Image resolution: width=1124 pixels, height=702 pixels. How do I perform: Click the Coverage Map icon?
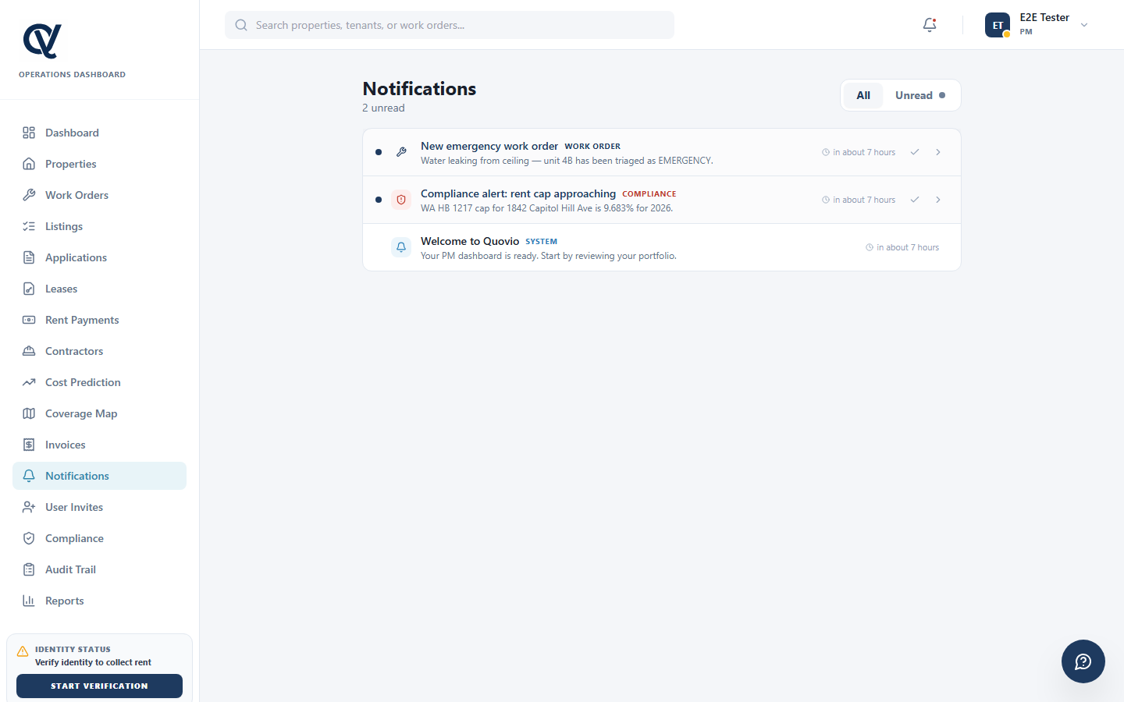[x=28, y=413]
